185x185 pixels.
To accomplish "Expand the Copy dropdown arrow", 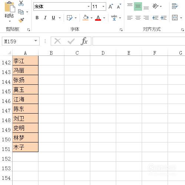I will click(27, 12).
